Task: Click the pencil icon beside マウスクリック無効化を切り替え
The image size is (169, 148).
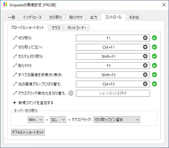Action: click(15, 93)
